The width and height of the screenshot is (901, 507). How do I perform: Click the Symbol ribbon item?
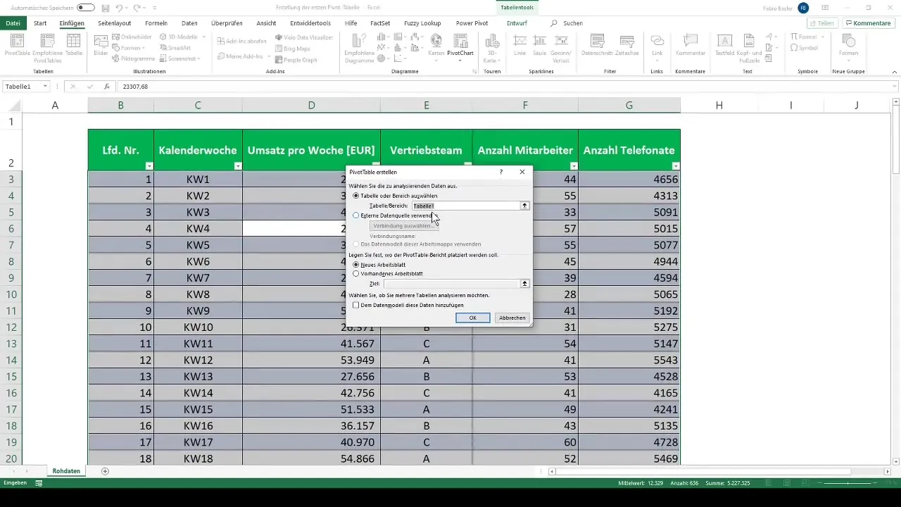click(x=804, y=48)
